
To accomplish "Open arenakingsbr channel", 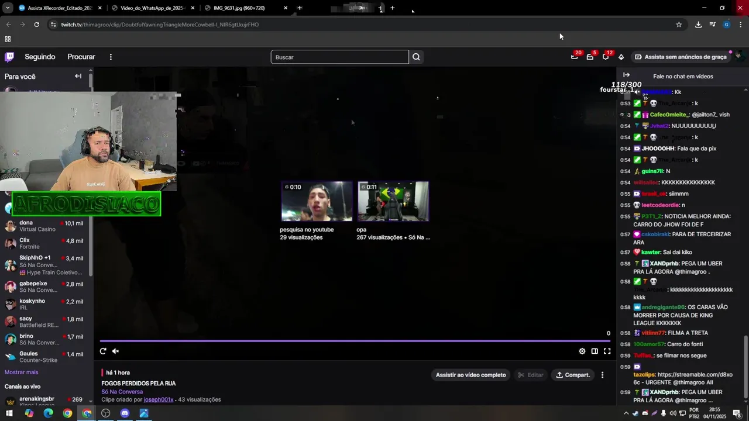I will tap(46, 402).
